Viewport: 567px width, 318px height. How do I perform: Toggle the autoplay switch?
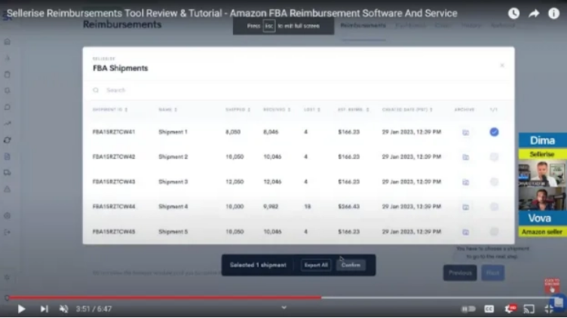click(469, 309)
